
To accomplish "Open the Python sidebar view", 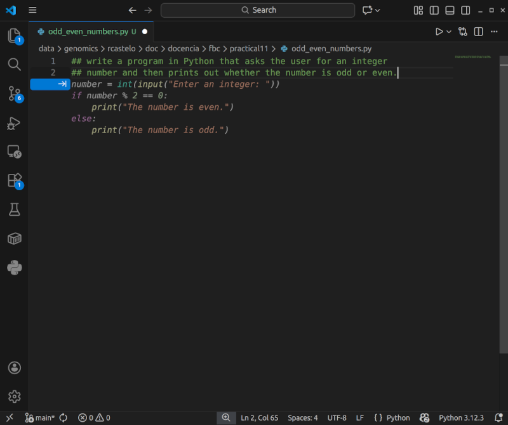I will pos(14,268).
